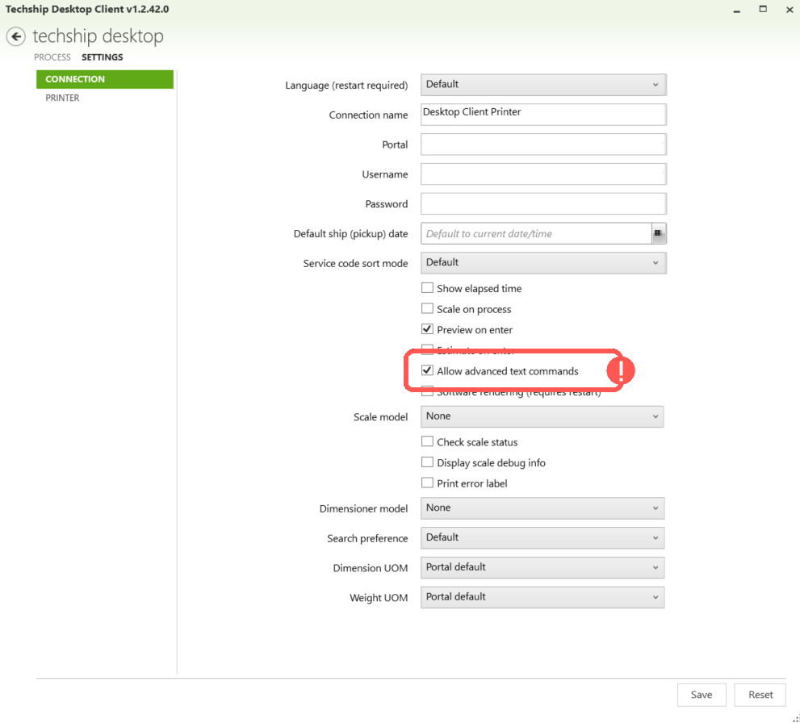Close the Techship Desktop Client window
The height and width of the screenshot is (723, 800).
(790, 10)
